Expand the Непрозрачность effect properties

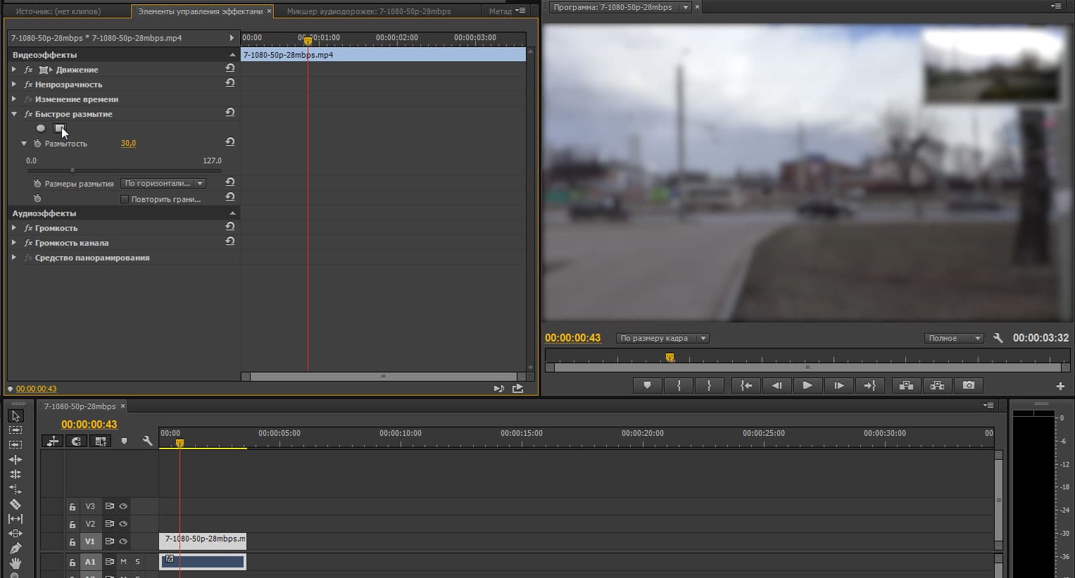14,84
